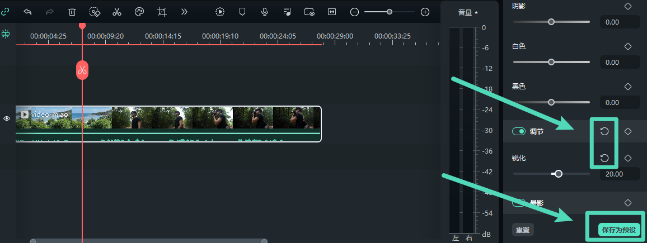Viewport: 647px width, 243px height.
Task: Hide the video track using the eye icon
Action: point(7,118)
